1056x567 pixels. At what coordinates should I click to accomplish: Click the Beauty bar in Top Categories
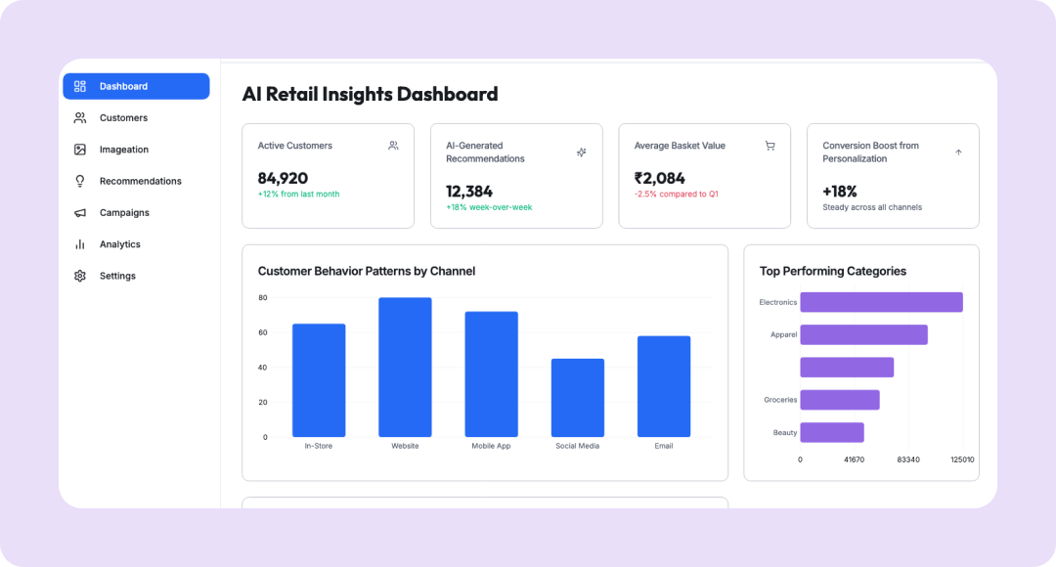[x=832, y=432]
